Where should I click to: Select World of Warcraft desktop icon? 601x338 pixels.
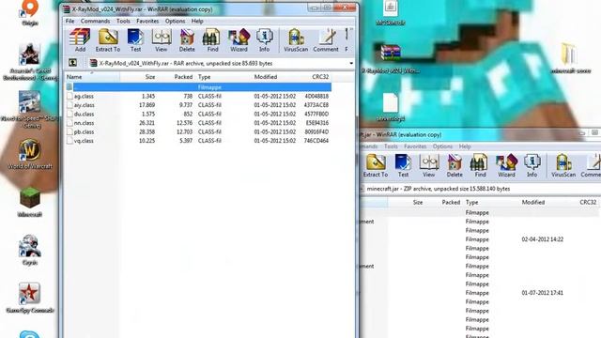[x=30, y=154]
